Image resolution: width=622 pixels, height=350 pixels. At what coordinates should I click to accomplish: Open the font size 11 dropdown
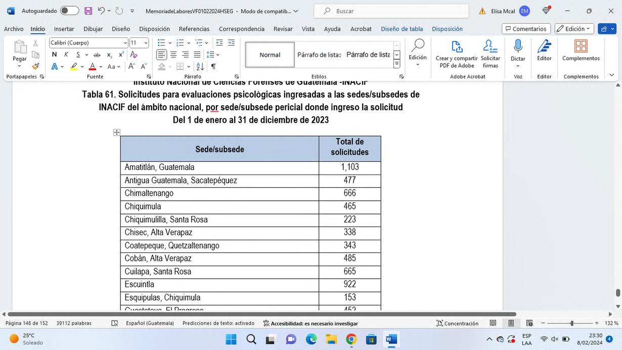tap(146, 43)
